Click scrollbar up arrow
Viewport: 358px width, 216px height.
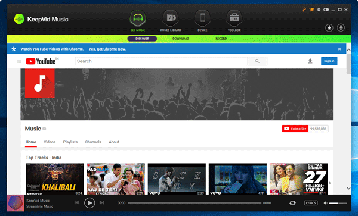(x=348, y=49)
